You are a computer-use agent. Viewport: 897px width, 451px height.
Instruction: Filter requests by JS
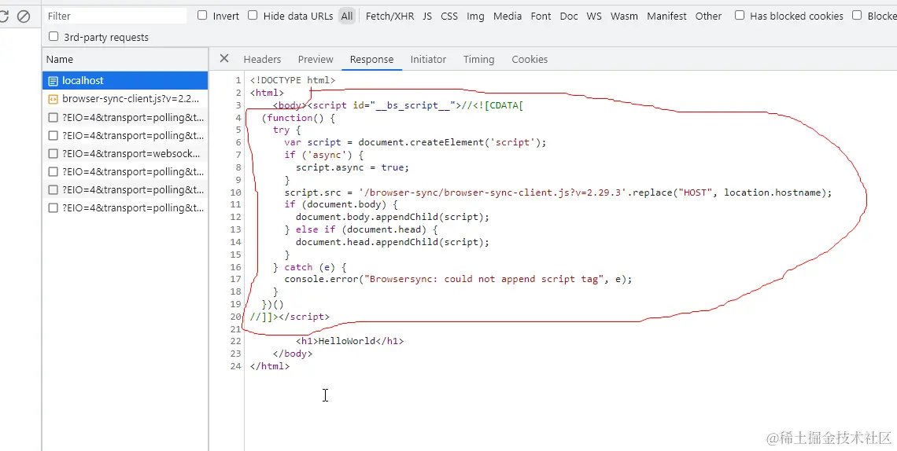[427, 16]
